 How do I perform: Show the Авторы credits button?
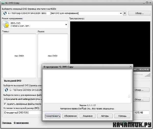tap(105, 116)
